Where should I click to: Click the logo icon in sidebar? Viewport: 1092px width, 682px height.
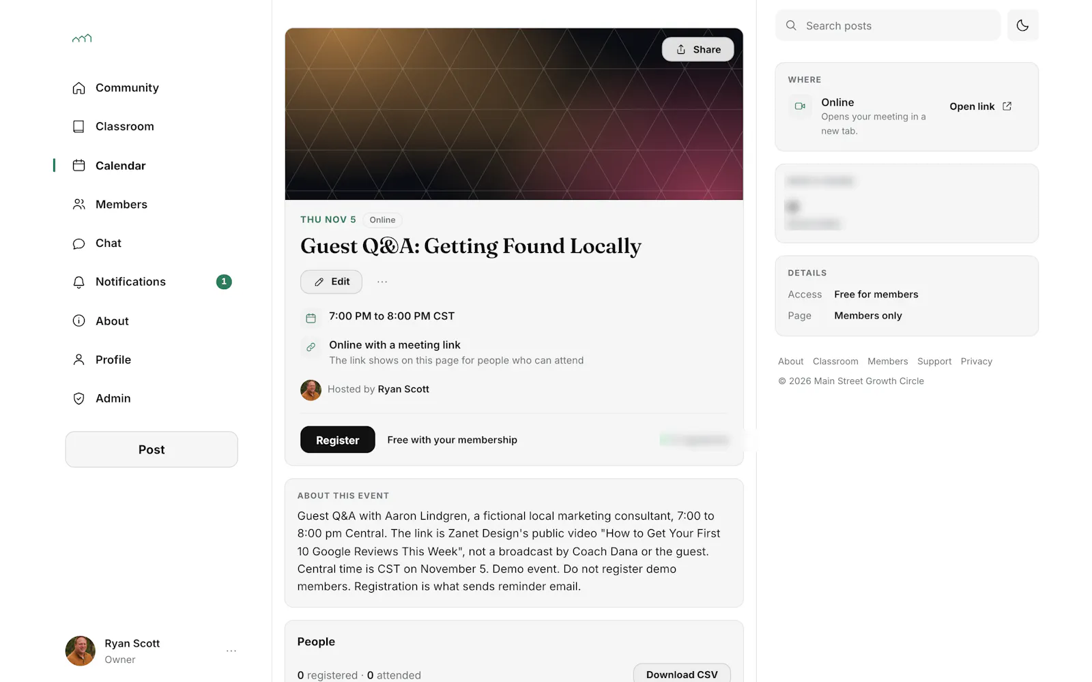[82, 39]
